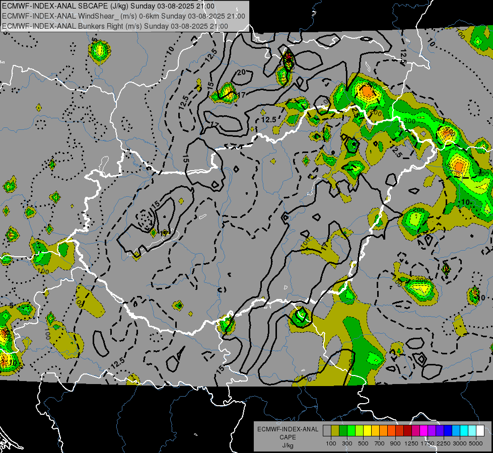Click the legend value 500

[363, 443]
